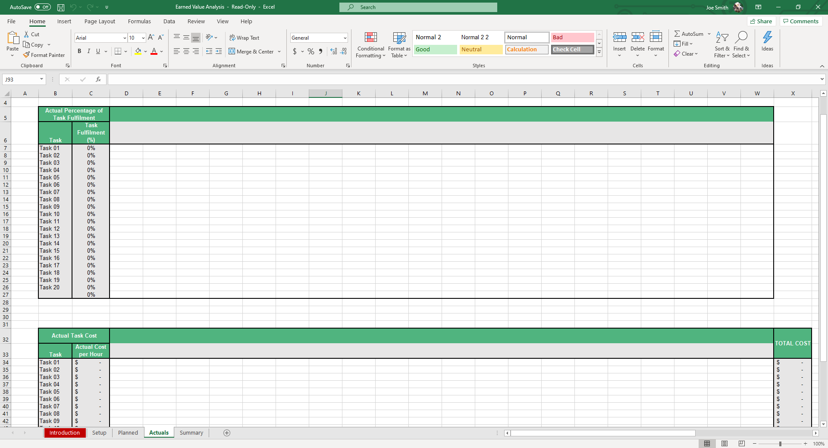This screenshot has width=828, height=448.
Task: Click the Format Painter brush icon
Action: 26,55
